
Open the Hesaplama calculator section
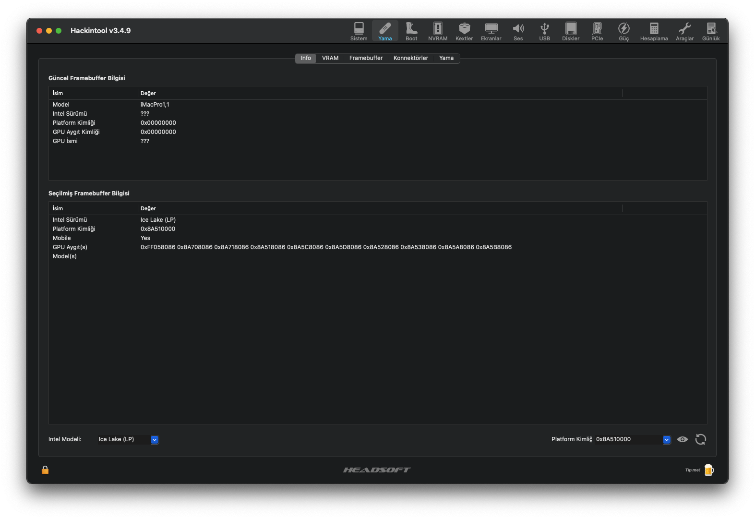click(654, 31)
